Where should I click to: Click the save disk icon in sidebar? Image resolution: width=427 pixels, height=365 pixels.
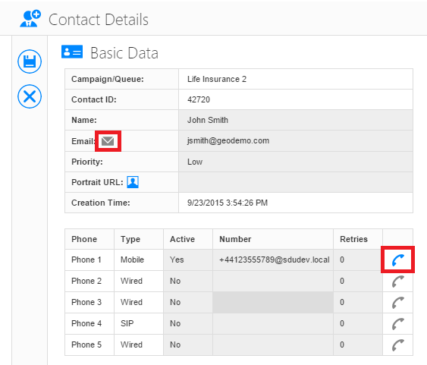point(30,61)
